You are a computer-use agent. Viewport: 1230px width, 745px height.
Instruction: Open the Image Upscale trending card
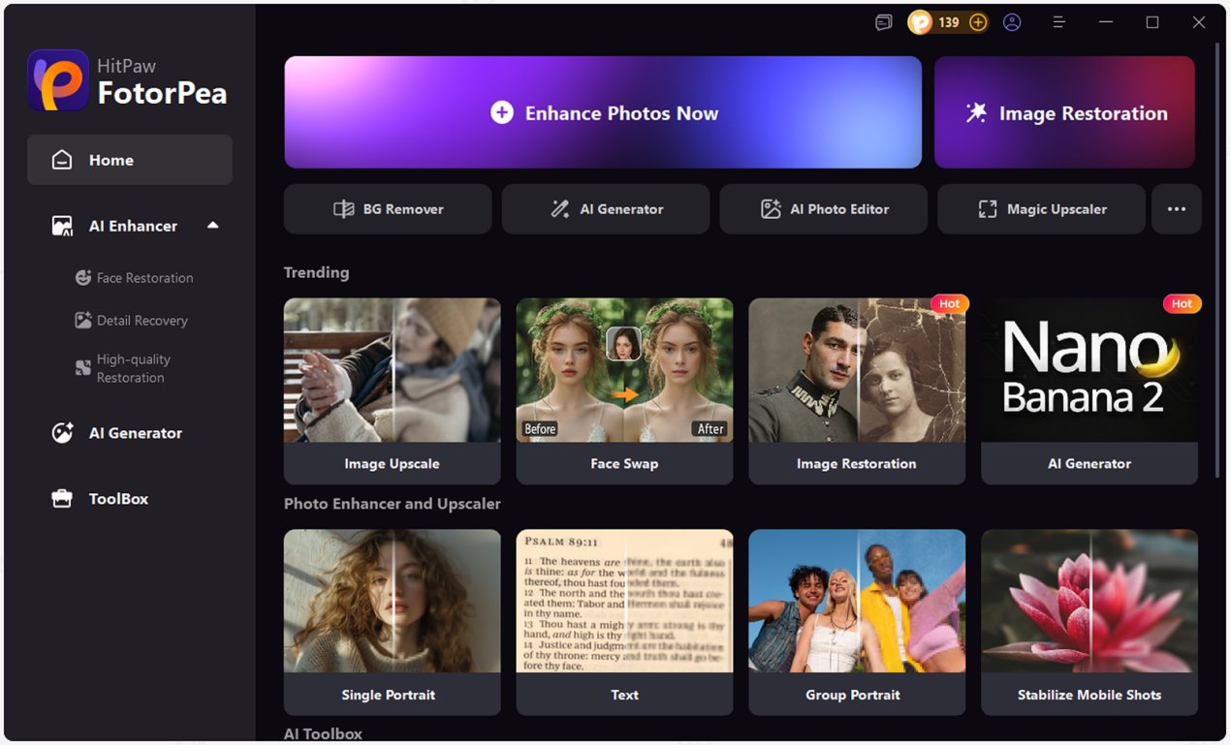coord(392,390)
